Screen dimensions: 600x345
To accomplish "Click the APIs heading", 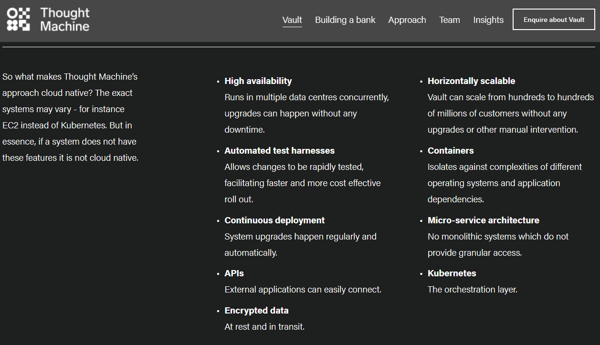I will [x=234, y=273].
